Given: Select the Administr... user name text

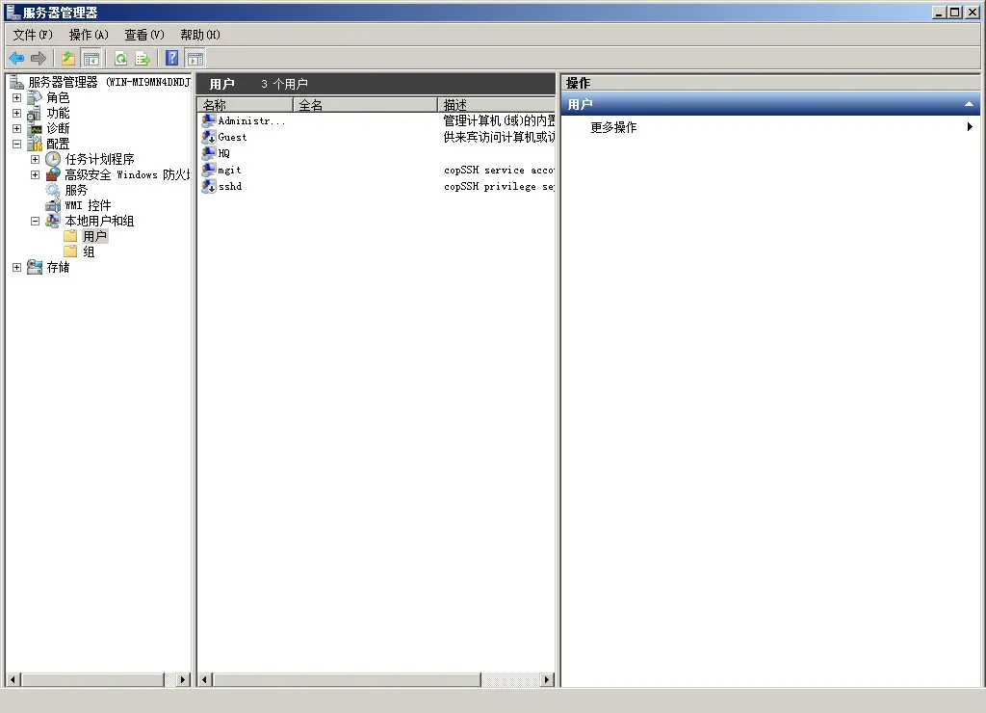Looking at the screenshot, I should tap(251, 120).
